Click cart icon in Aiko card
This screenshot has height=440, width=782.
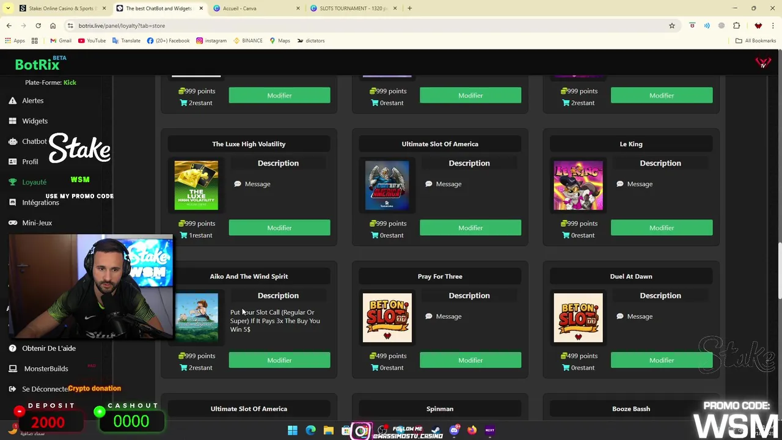coord(183,368)
